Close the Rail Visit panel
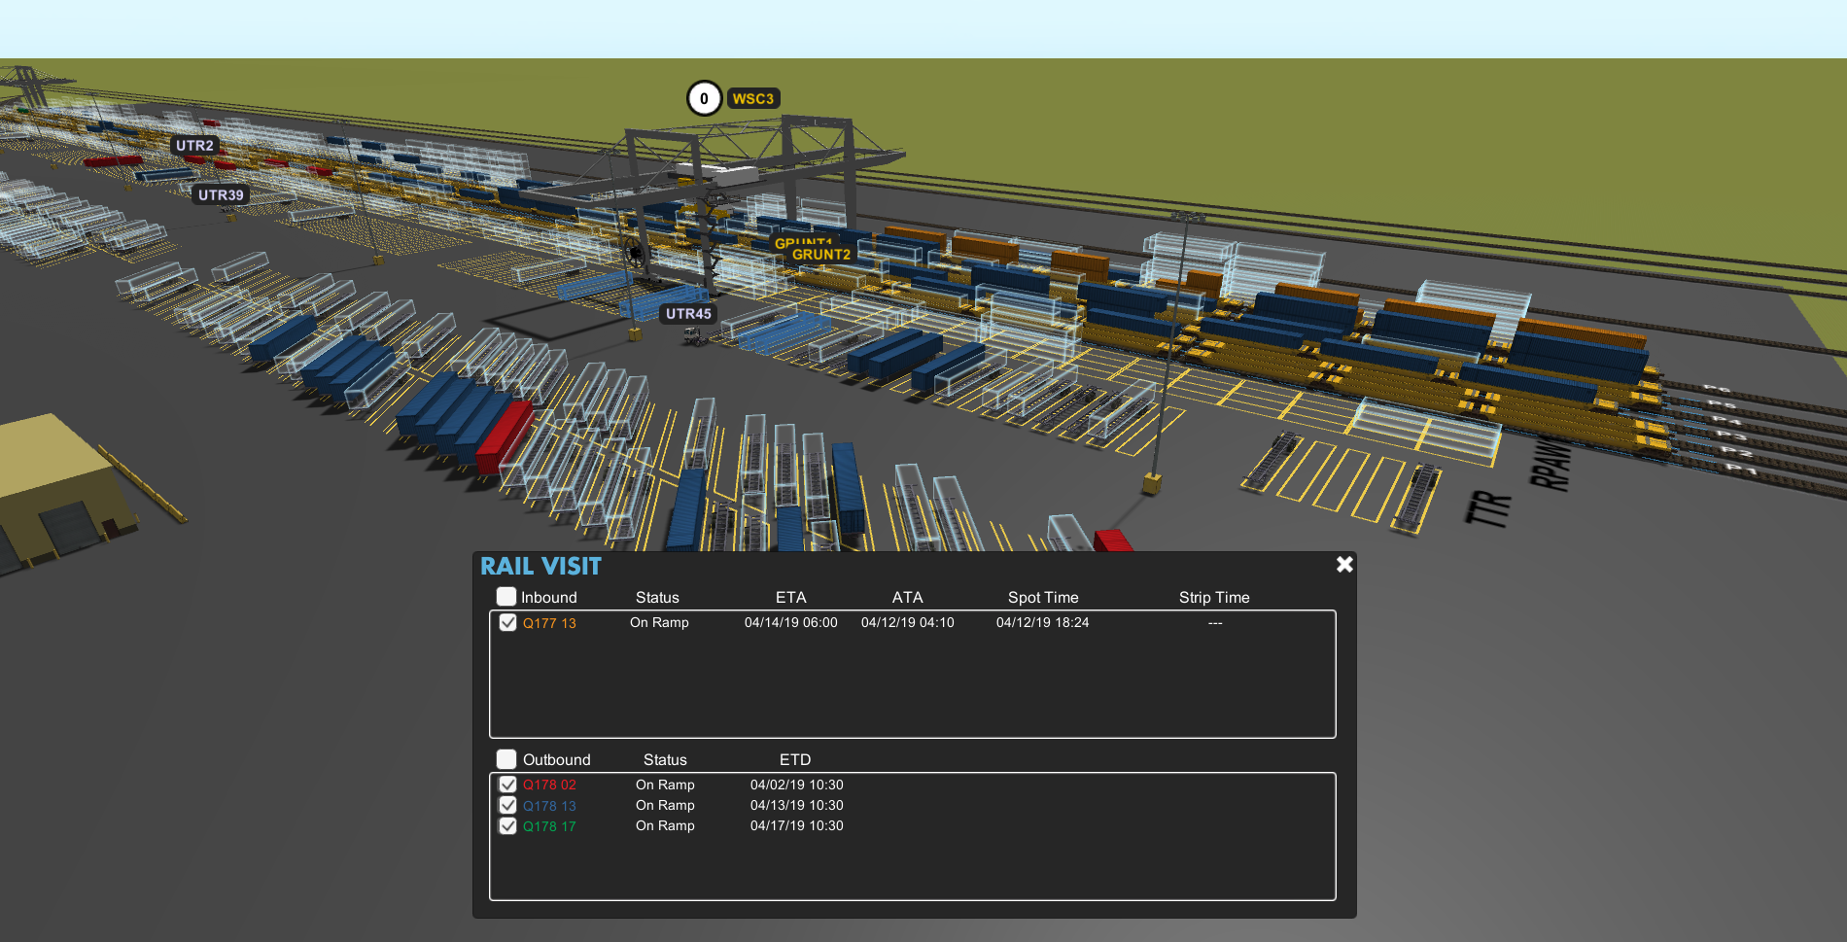The width and height of the screenshot is (1847, 942). [x=1344, y=564]
